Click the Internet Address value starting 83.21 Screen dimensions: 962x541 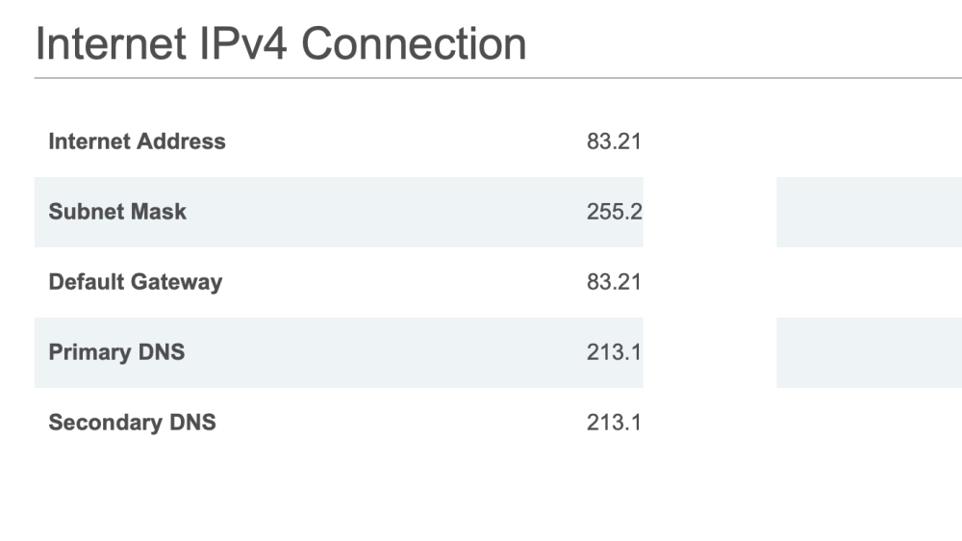click(614, 142)
